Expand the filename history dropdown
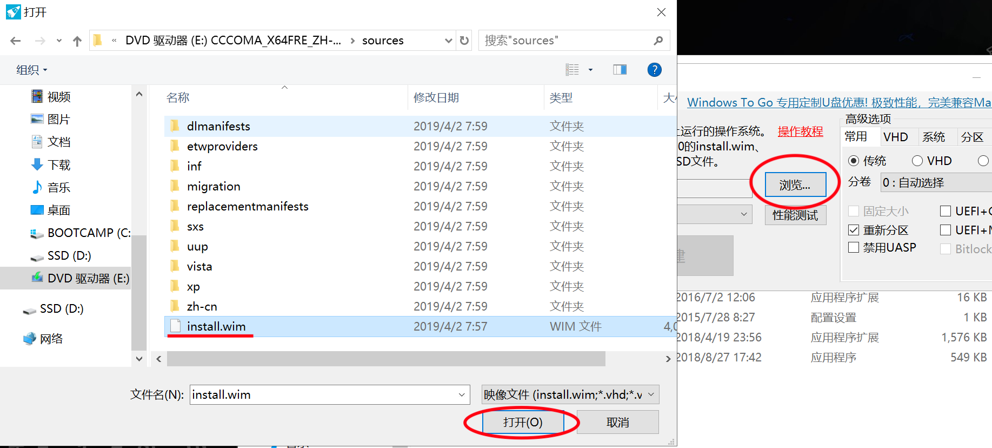This screenshot has height=448, width=992. (x=462, y=394)
